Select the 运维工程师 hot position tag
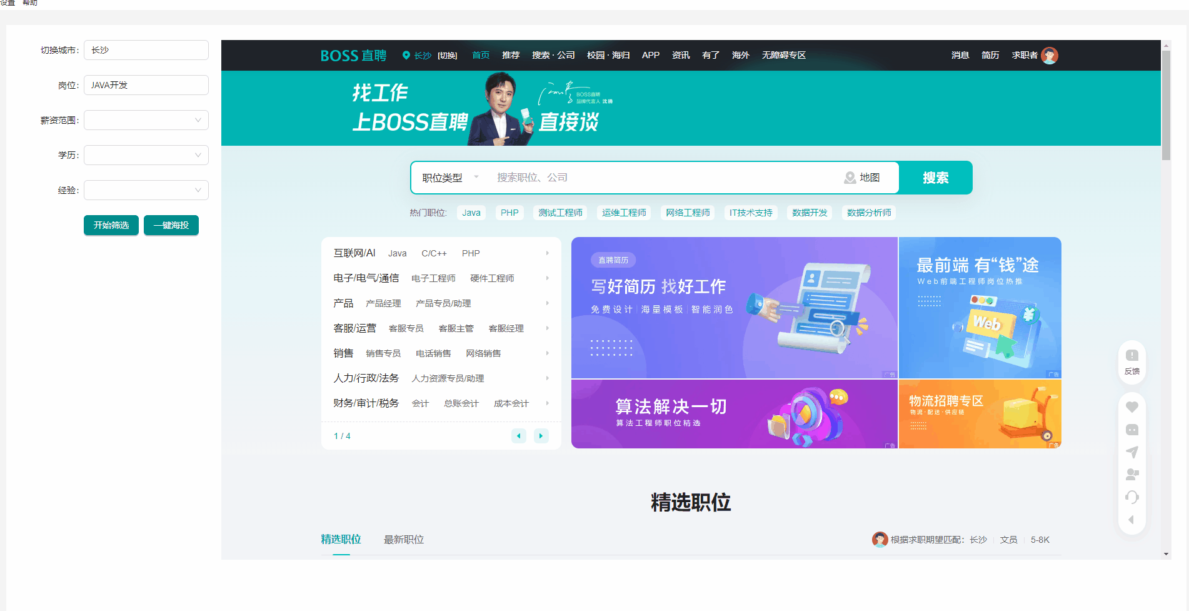This screenshot has width=1189, height=611. coord(625,213)
